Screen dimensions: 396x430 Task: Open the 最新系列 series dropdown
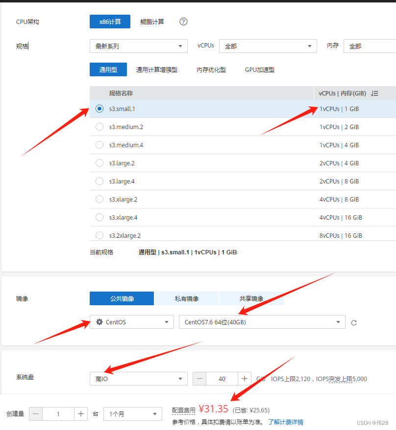[x=139, y=45]
